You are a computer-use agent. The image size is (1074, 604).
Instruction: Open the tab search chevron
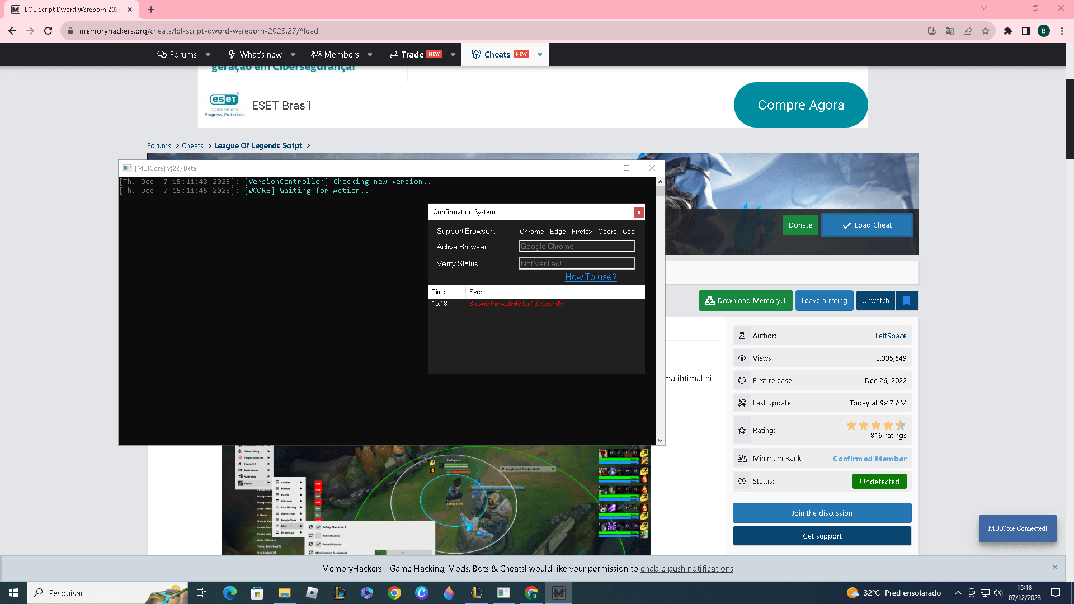pyautogui.click(x=984, y=8)
